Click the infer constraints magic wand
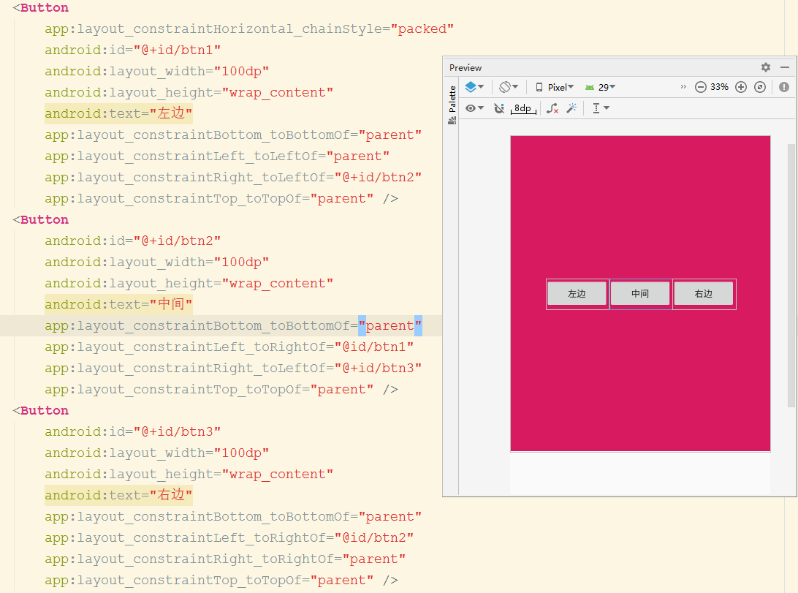 572,108
